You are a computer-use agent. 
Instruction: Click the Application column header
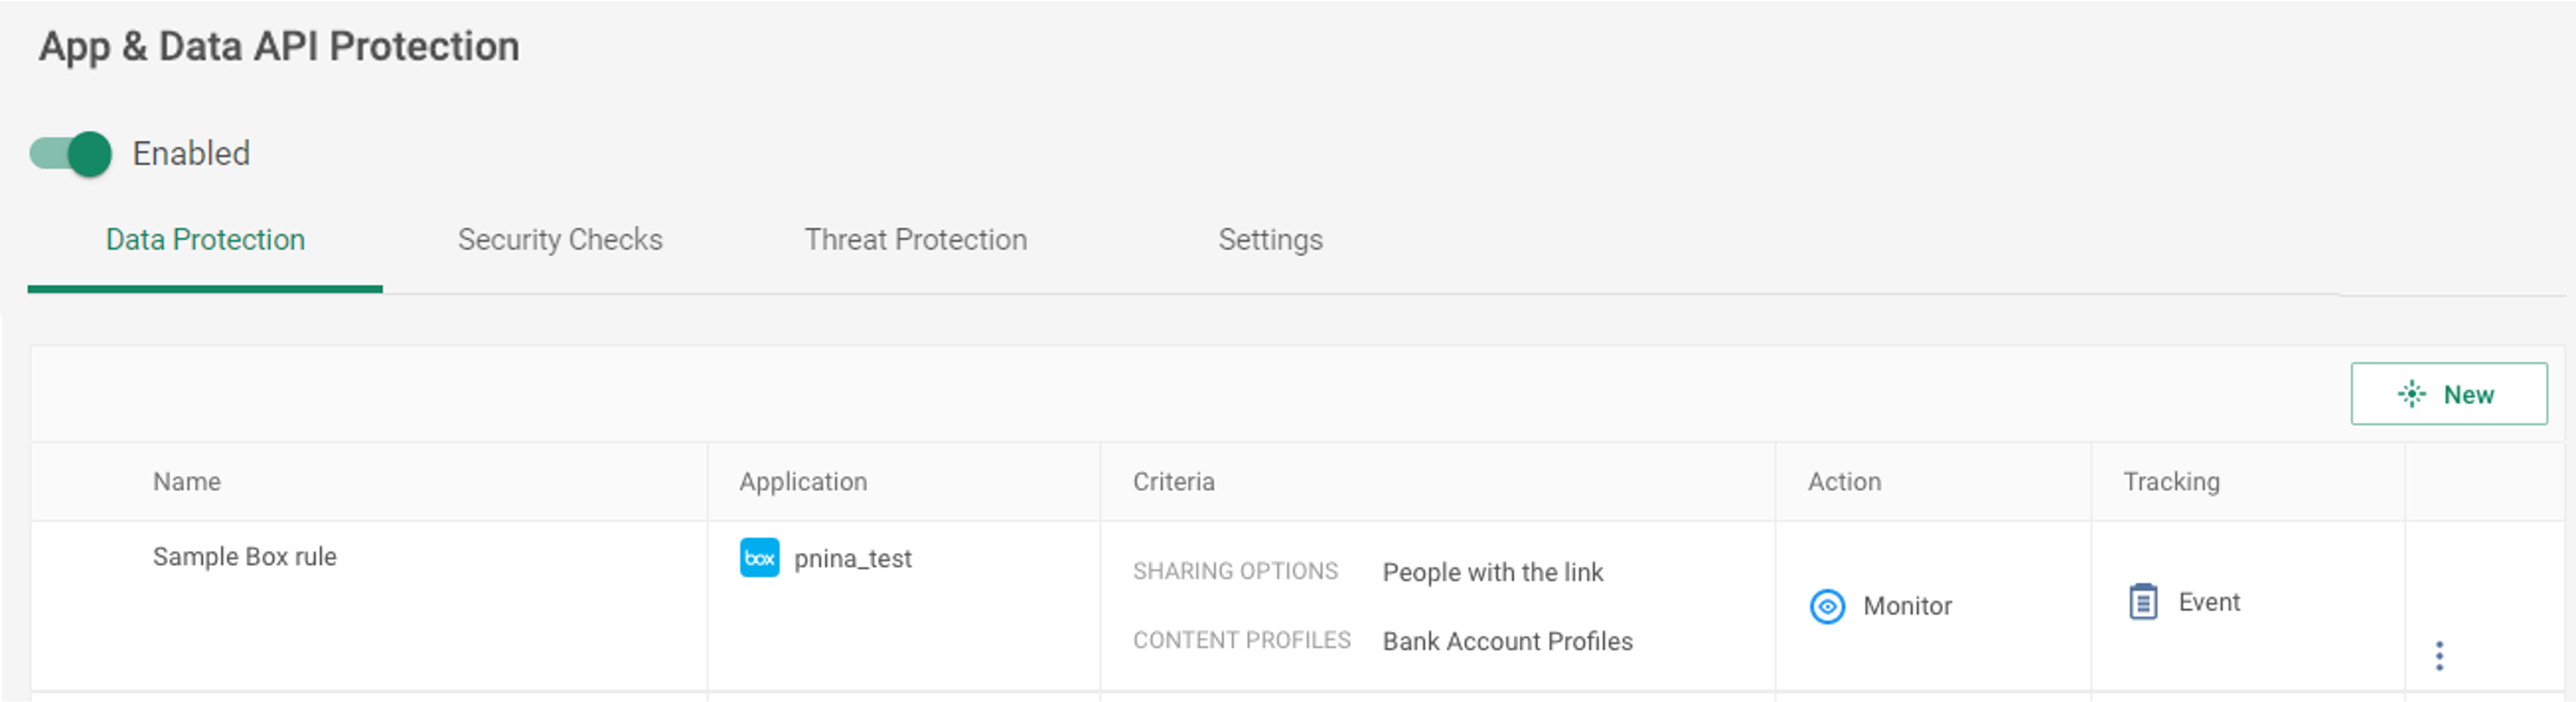(x=803, y=481)
